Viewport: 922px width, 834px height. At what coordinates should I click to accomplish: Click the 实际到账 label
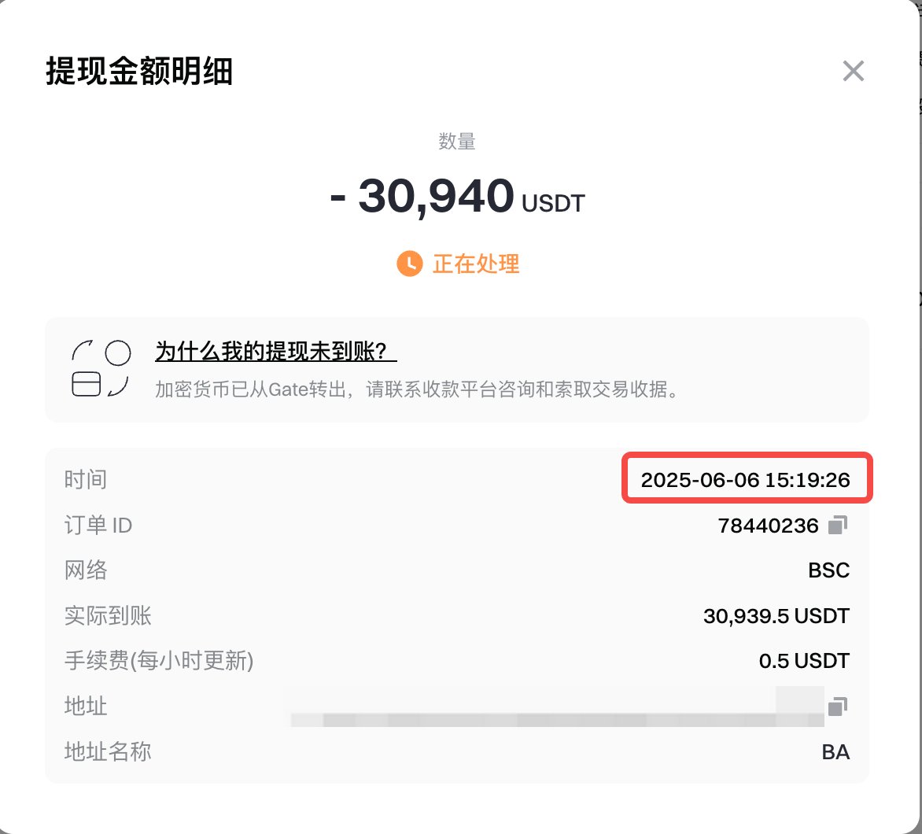click(x=108, y=615)
